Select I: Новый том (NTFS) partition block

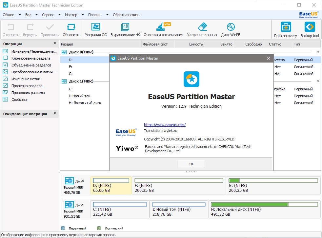point(179,209)
